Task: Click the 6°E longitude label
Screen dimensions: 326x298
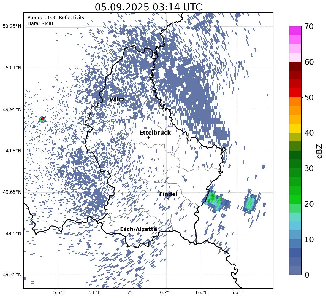Action: point(130,292)
